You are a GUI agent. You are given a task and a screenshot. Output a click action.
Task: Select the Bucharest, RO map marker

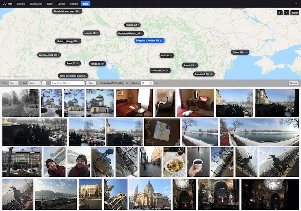[204, 74]
